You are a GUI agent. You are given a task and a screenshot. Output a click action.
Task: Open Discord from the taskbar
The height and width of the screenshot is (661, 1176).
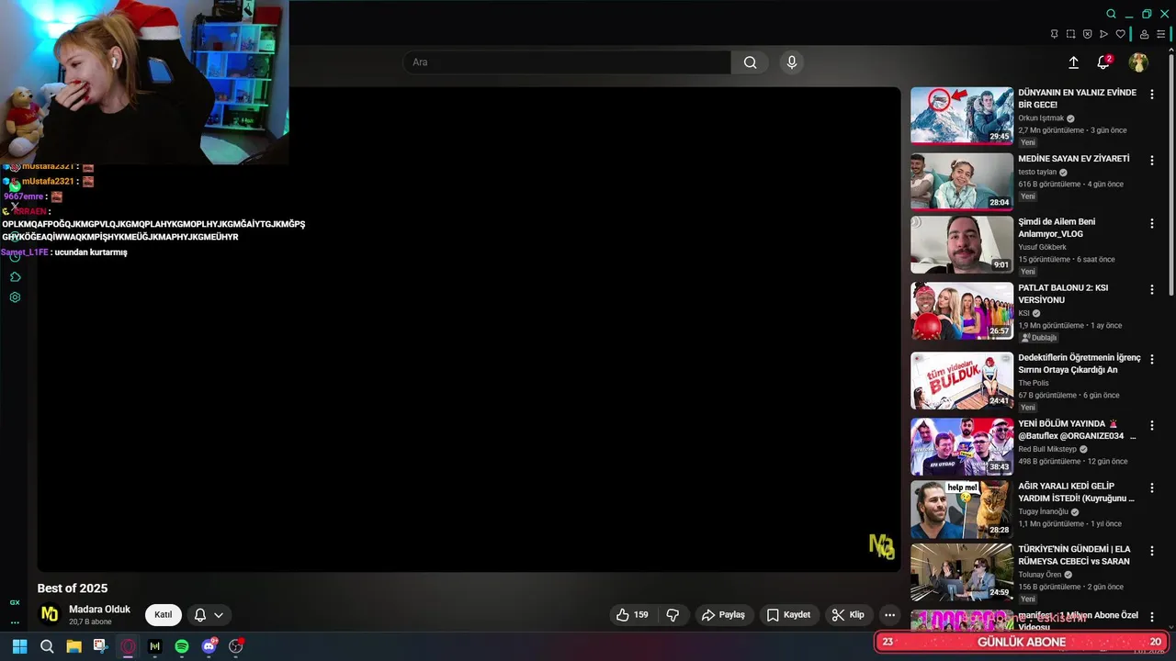point(209,646)
